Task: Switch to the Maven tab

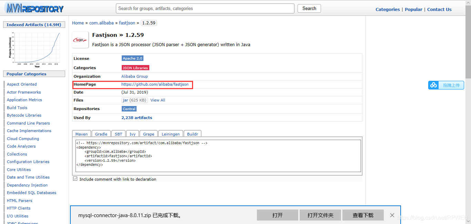Action: [x=82, y=134]
